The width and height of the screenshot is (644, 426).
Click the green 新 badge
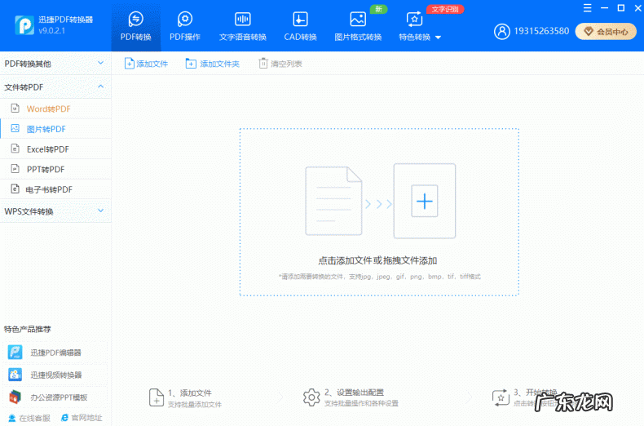pos(379,9)
